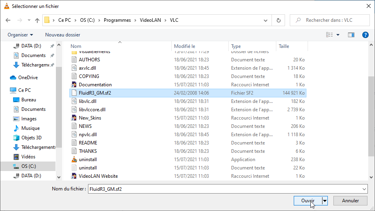Select the libvlc.dll file icon
Screen dimensions: 375x211
pyautogui.click(x=74, y=101)
